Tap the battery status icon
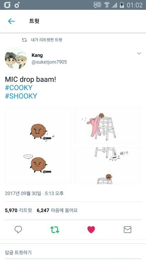Screen dimensions: 146x261 click(x=122, y=5)
